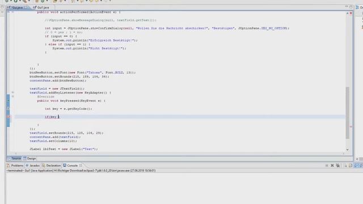The height and width of the screenshot is (204, 363).
Task: Click the small collapsed view icon below restore
Action: tap(2, 12)
